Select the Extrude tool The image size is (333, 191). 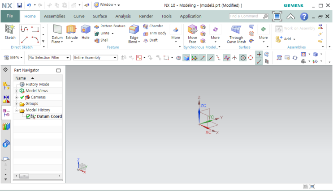click(72, 32)
